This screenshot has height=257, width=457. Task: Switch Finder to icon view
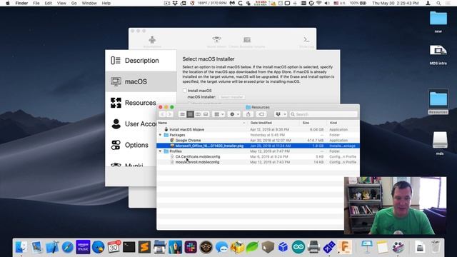[x=182, y=114]
